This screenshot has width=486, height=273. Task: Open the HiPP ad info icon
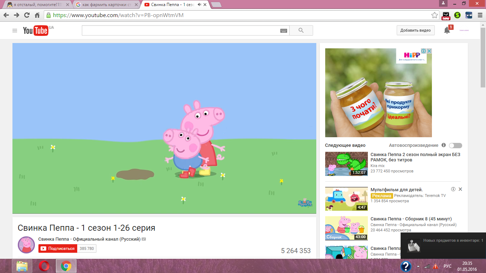[x=424, y=51]
